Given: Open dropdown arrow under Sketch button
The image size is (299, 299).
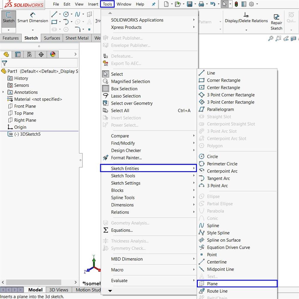Looking at the screenshot, I should pyautogui.click(x=9, y=30).
